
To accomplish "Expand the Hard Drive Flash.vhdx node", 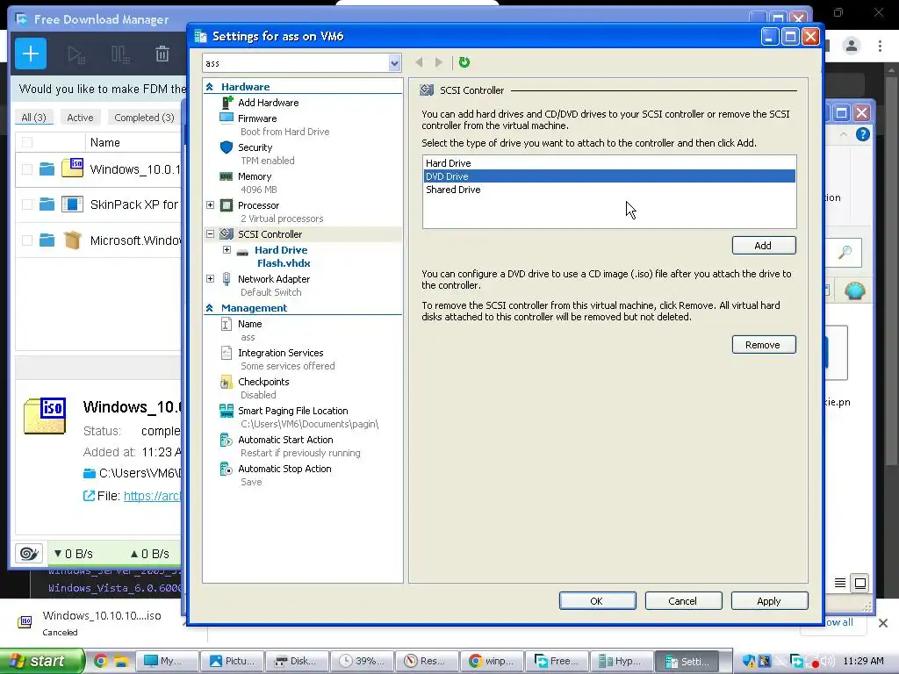I will point(227,250).
